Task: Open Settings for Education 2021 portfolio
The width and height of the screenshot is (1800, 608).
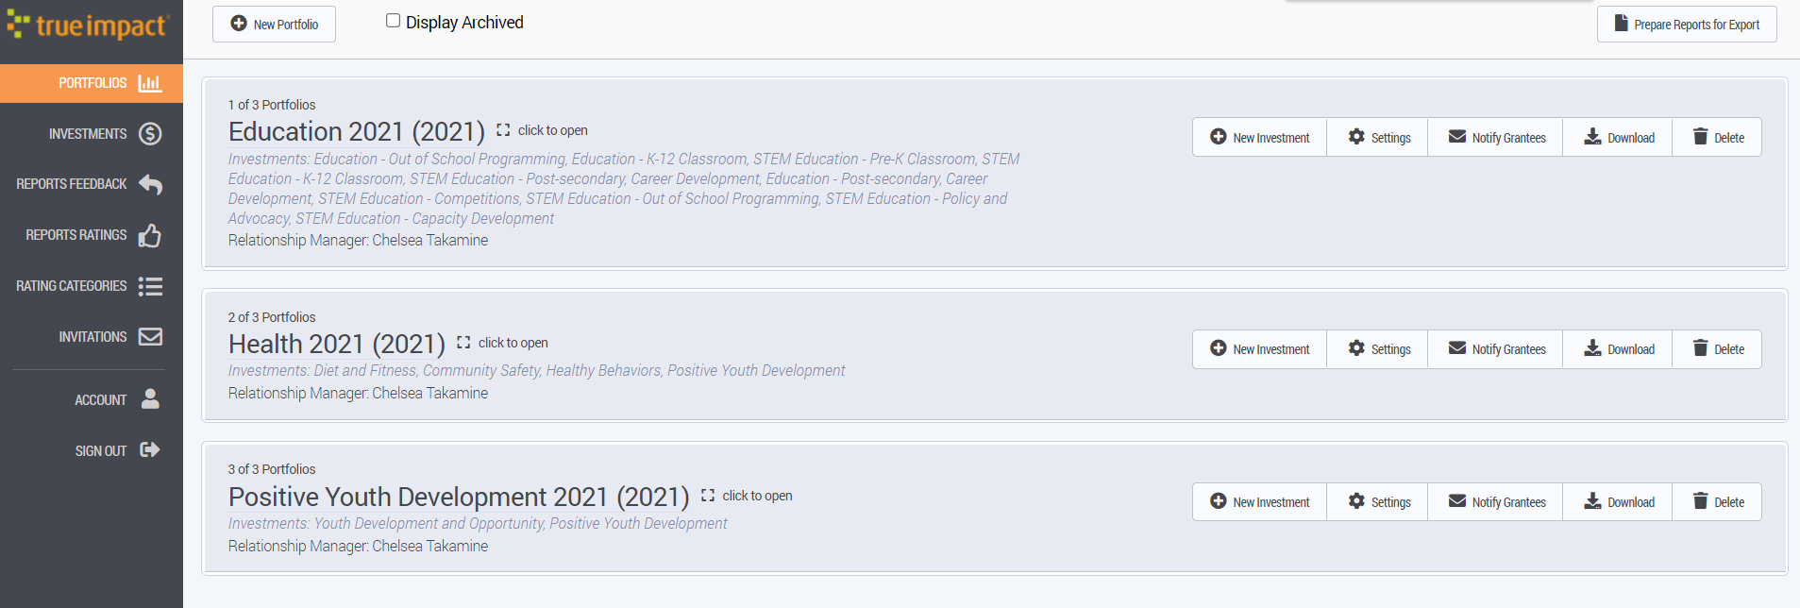Action: [x=1377, y=137]
